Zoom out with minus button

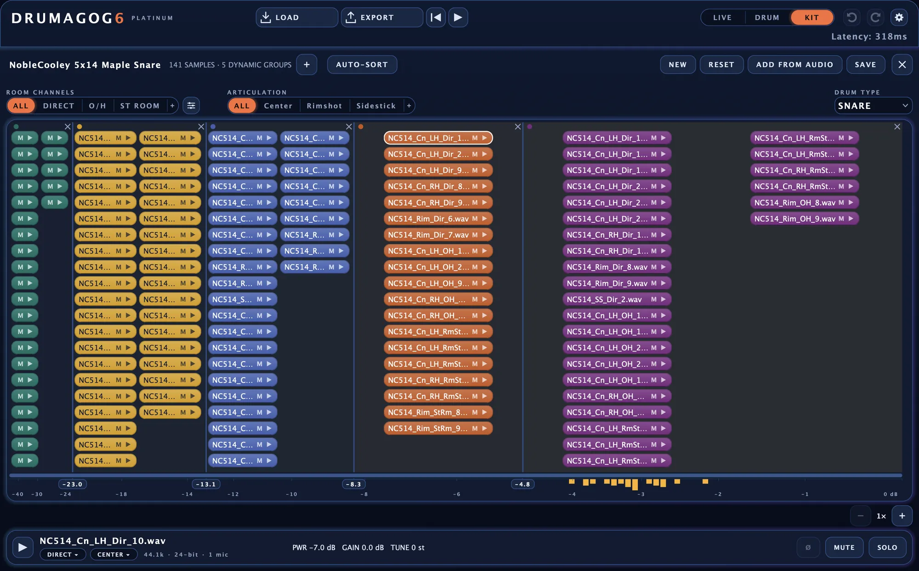coord(860,516)
